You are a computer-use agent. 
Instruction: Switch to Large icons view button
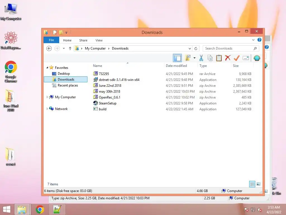(258, 184)
